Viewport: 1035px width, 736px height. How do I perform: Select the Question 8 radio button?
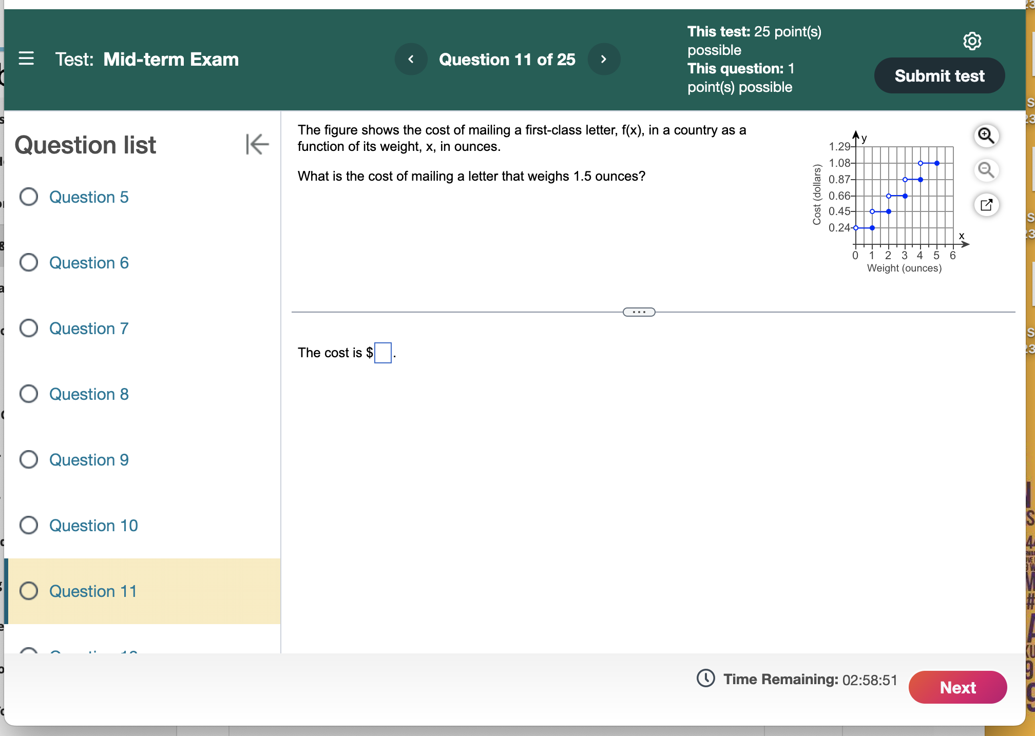(29, 394)
